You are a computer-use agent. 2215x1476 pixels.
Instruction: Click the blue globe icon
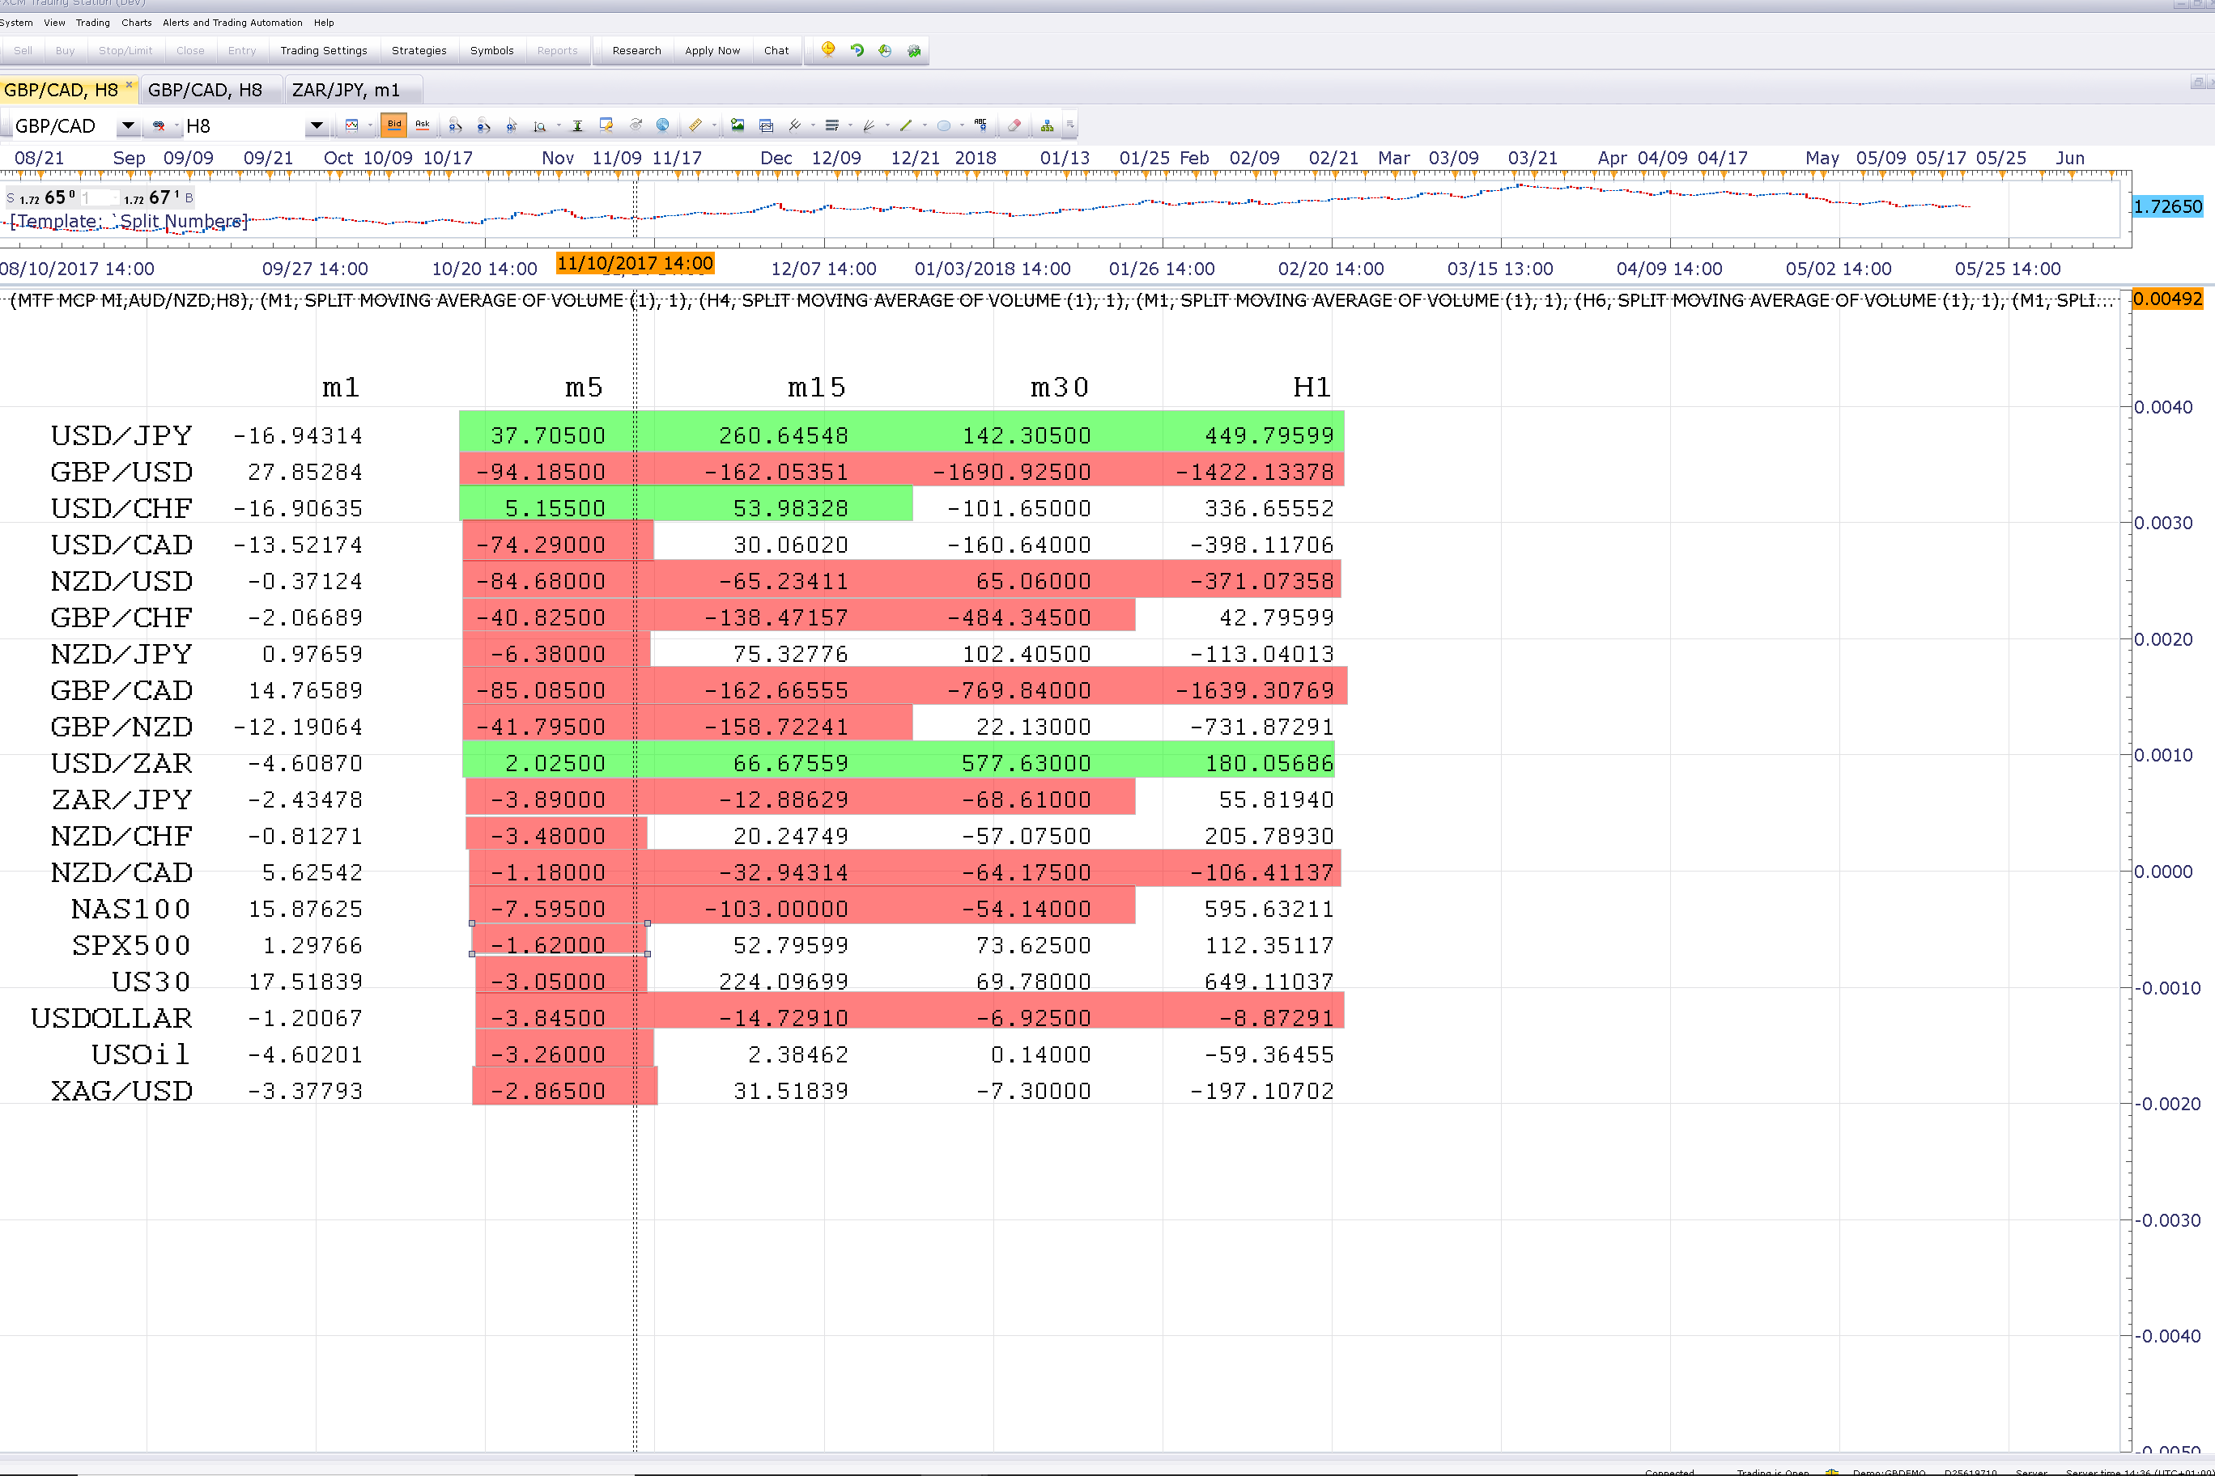(662, 125)
